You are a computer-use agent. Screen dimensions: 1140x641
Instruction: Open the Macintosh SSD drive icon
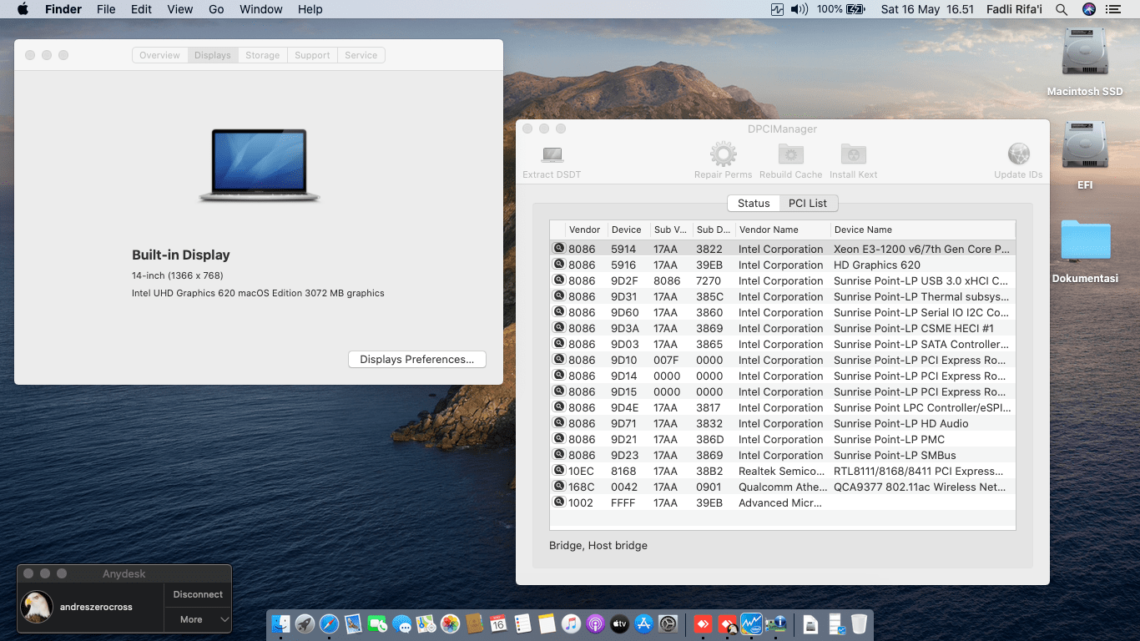click(1085, 53)
